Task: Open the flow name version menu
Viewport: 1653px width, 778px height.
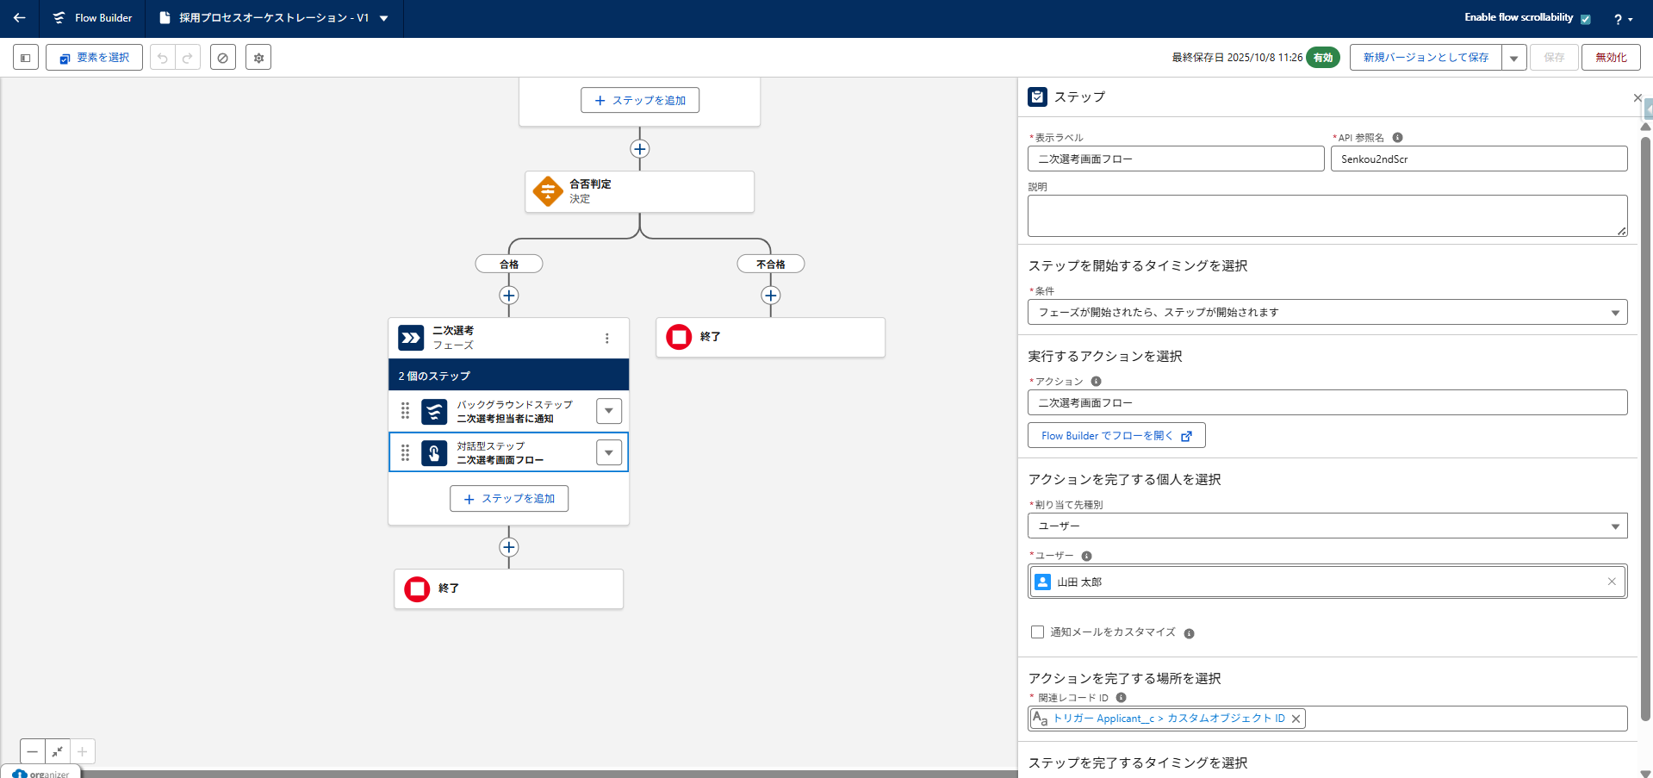Action: [384, 18]
